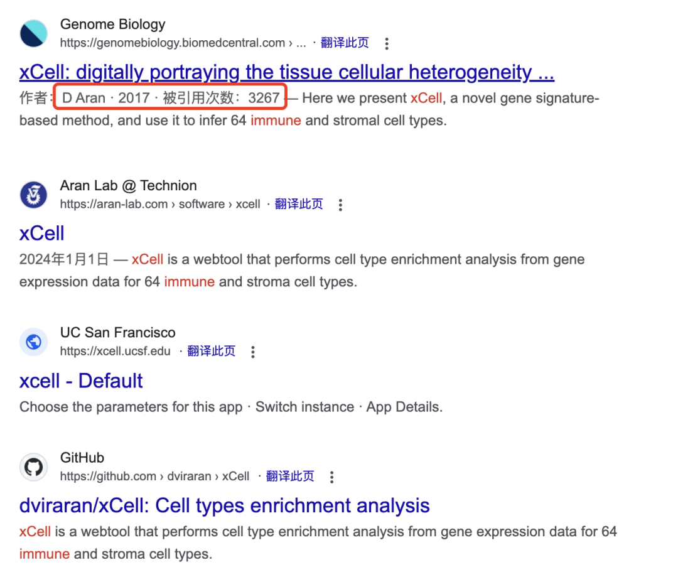
Task: Open the xCell Aran Lab result title
Action: [x=42, y=234]
